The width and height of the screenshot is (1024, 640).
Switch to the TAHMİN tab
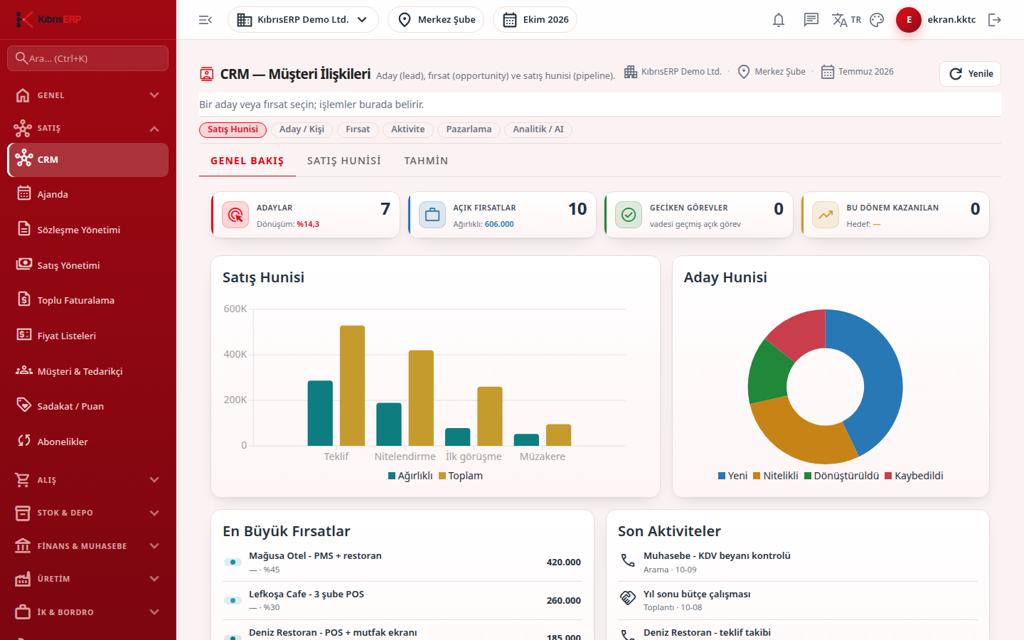[x=426, y=161]
